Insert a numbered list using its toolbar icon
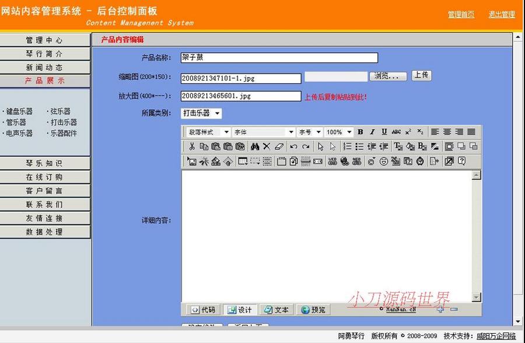Viewport: 525px width, 343px height. [x=346, y=147]
